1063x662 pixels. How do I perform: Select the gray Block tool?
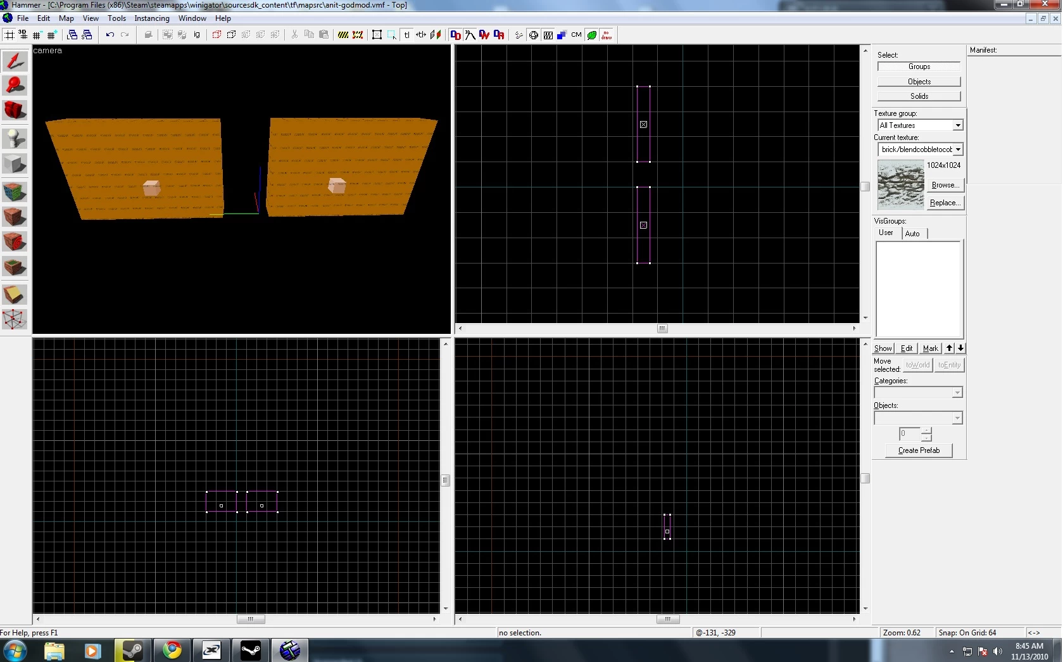(x=15, y=164)
